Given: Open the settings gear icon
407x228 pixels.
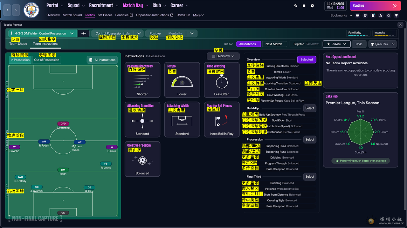Looking at the screenshot, I should pos(312,6).
